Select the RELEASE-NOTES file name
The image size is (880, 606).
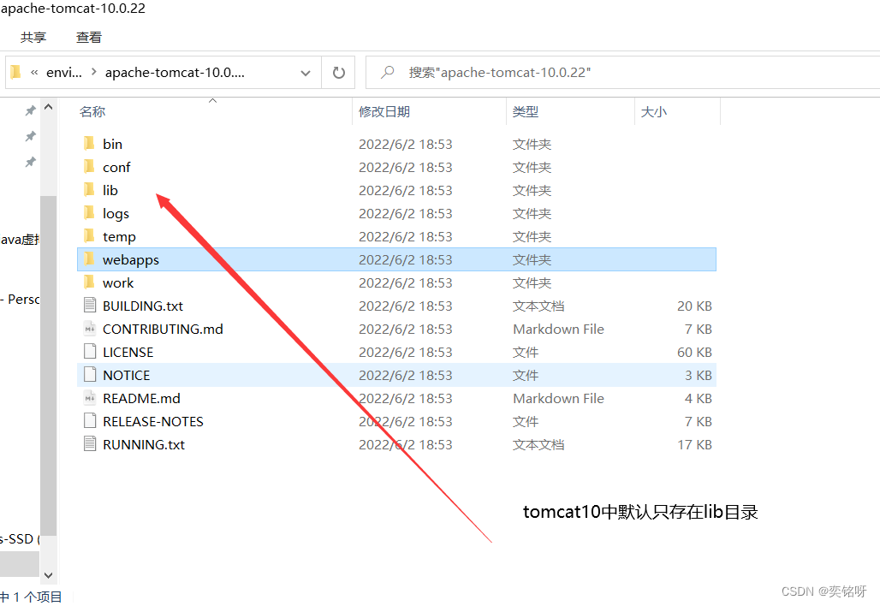click(152, 421)
